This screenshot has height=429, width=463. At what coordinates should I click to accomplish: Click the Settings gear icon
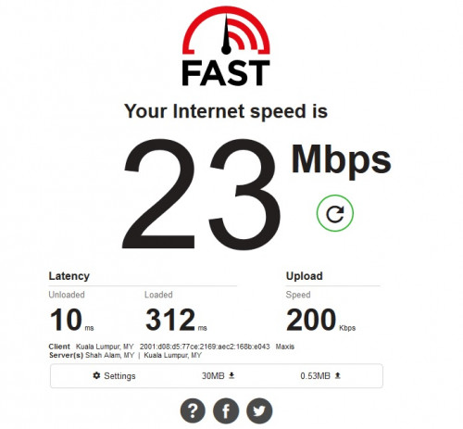(96, 375)
